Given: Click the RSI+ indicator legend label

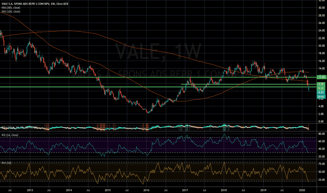Looking at the screenshot, I should pyautogui.click(x=19, y=127).
